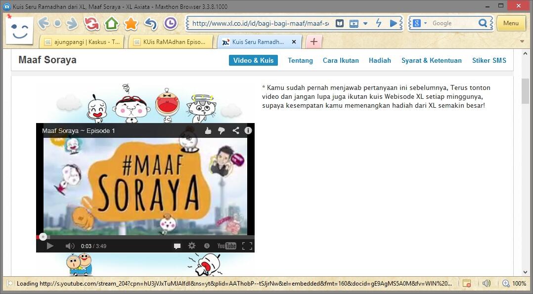Click the blue Go arrow in address bar
The height and width of the screenshot is (294, 533).
click(x=393, y=23)
